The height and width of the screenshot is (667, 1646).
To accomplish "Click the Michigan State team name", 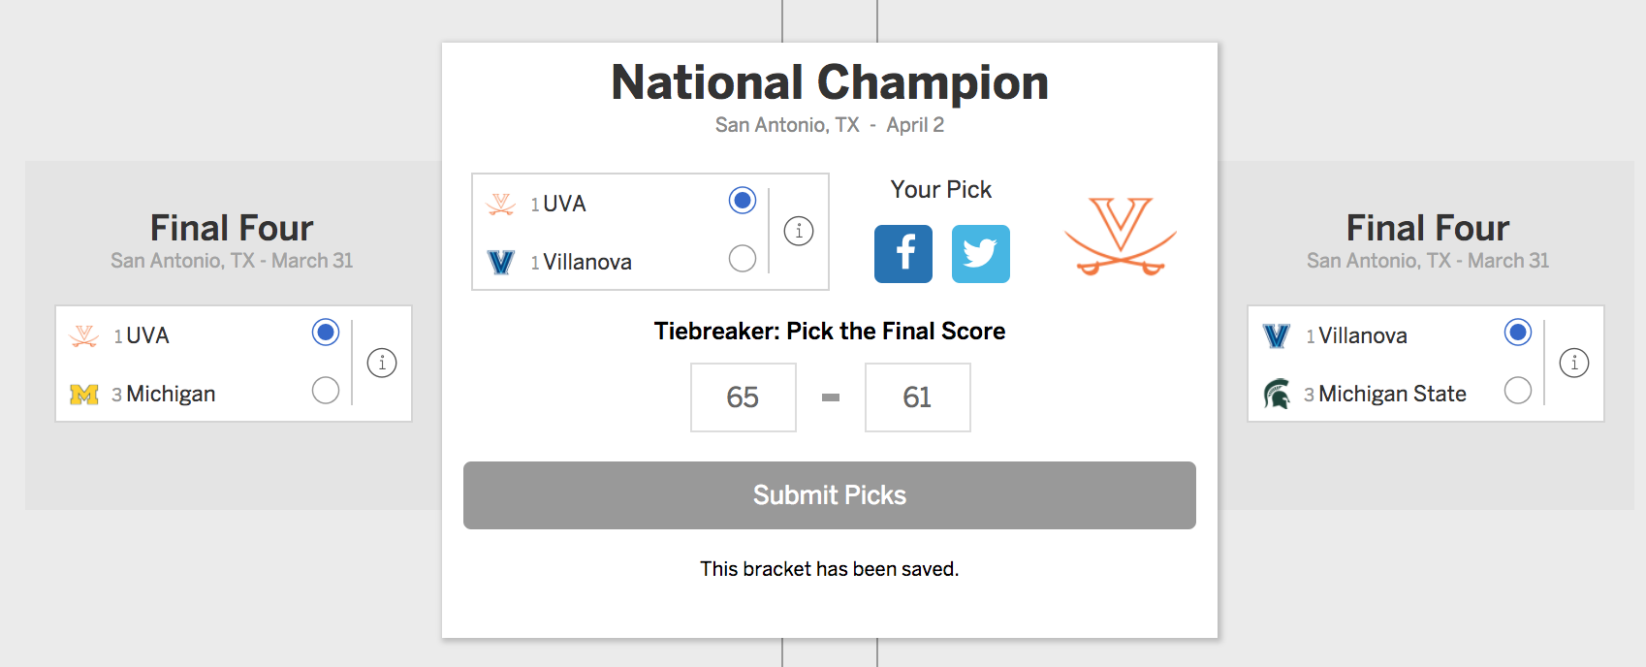I will click(x=1391, y=394).
